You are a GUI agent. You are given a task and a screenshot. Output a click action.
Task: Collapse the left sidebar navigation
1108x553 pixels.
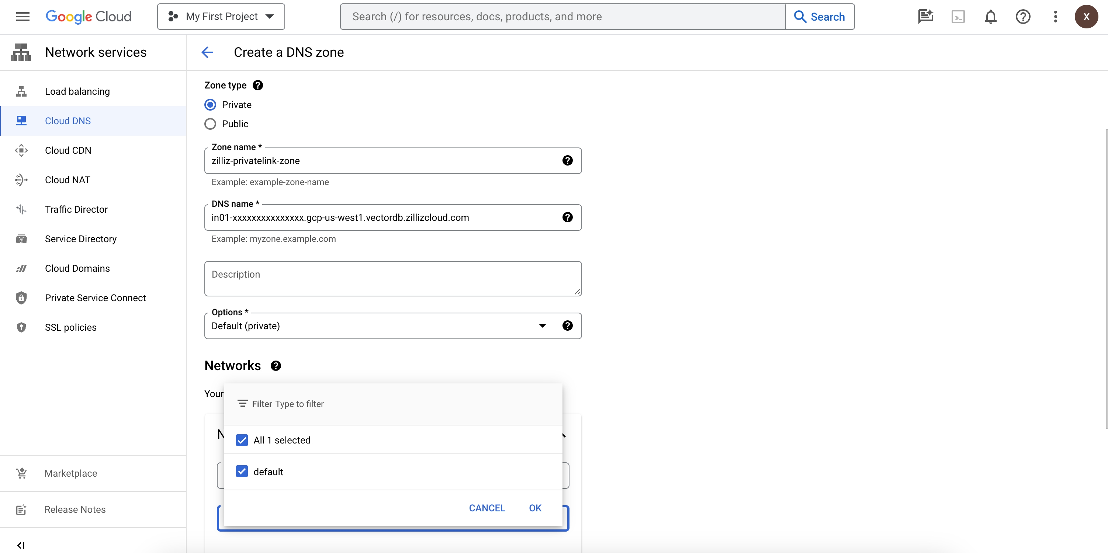[x=21, y=545]
